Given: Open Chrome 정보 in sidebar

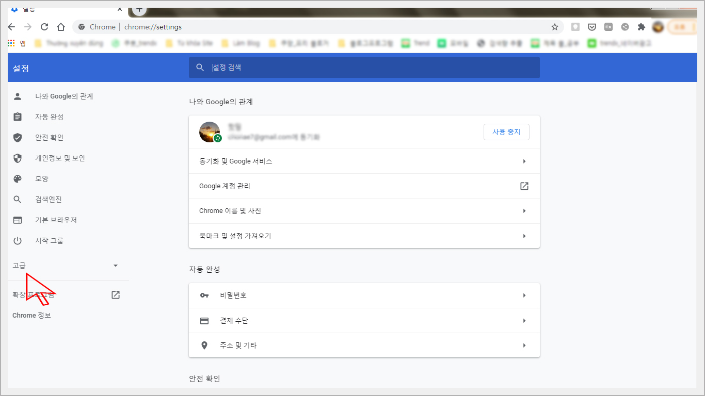Looking at the screenshot, I should pos(31,316).
